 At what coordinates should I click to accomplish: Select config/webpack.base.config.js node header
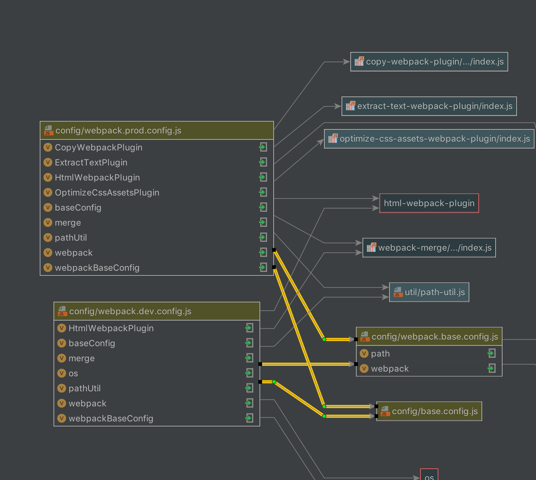tap(429, 337)
